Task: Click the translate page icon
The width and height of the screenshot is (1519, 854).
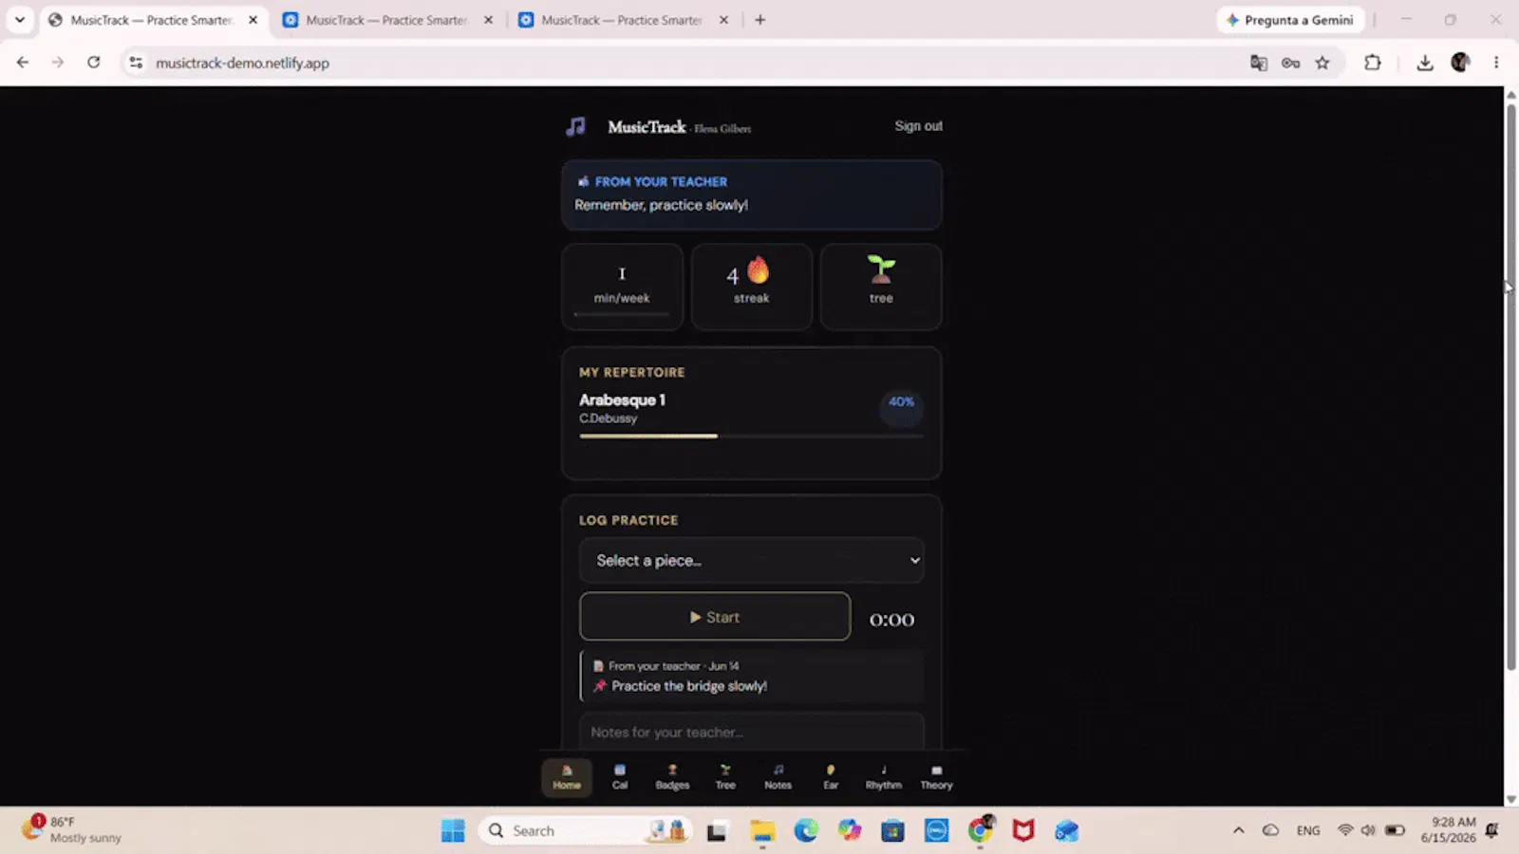Action: click(x=1259, y=63)
